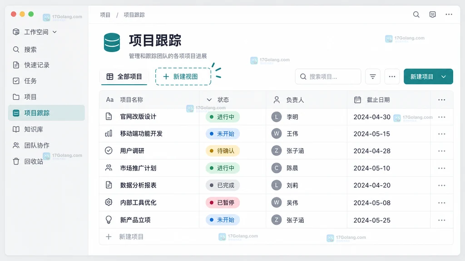
Task: Expand the 工作空间 workspace dropdown
Action: pyautogui.click(x=54, y=32)
